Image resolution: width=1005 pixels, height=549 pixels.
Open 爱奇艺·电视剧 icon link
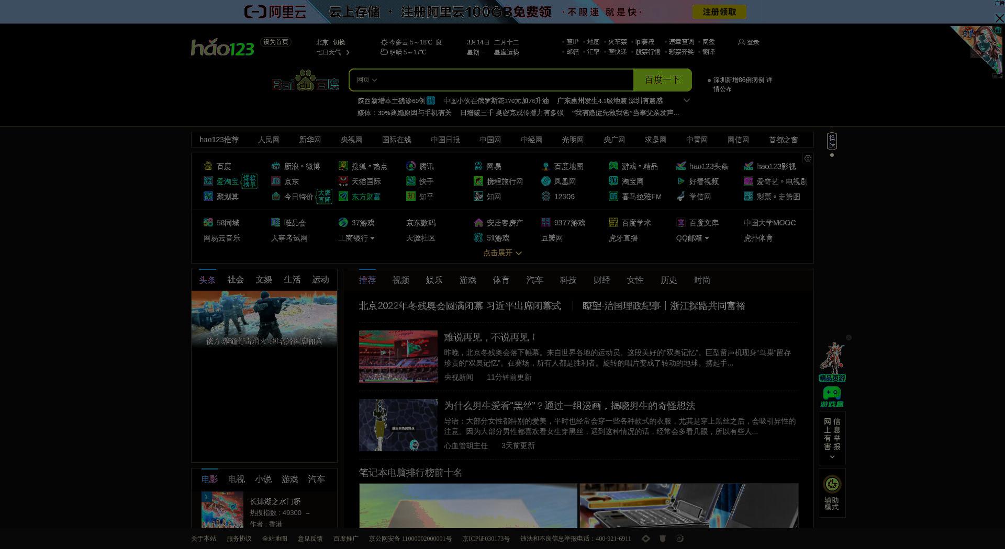point(749,181)
